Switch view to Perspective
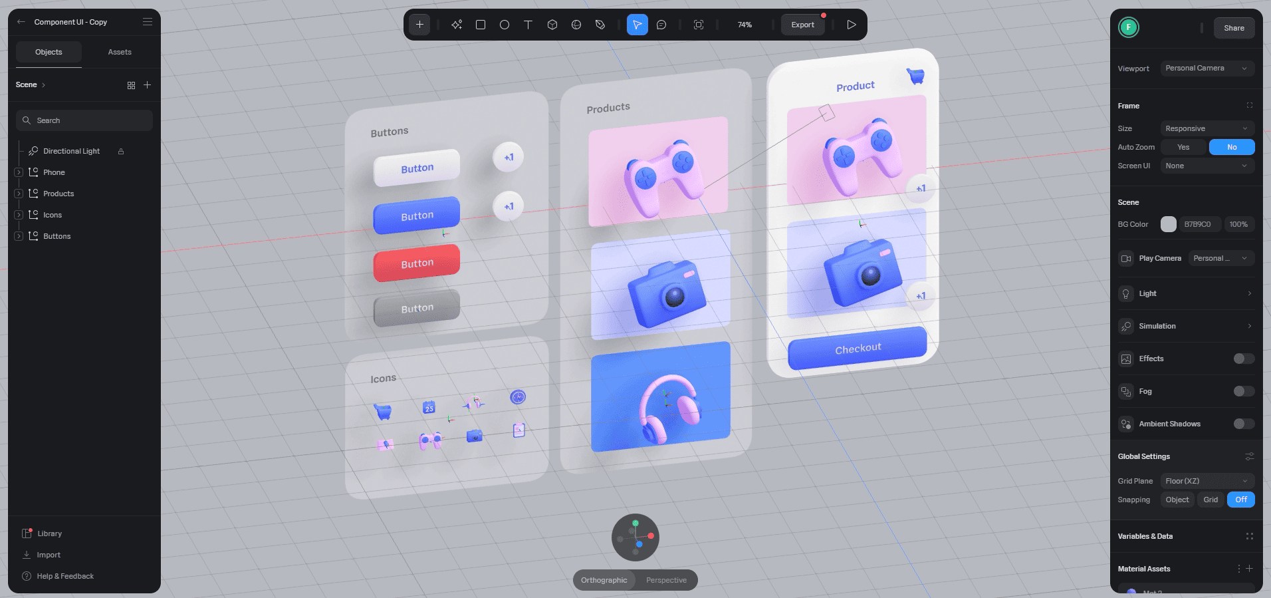 (666, 580)
